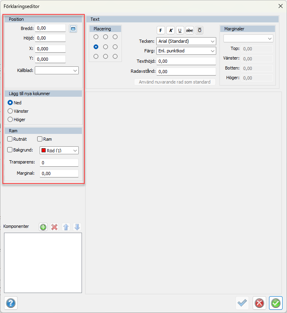Image resolution: width=287 pixels, height=313 pixels.
Task: Click the Texthöjd input field
Action: coord(186,61)
